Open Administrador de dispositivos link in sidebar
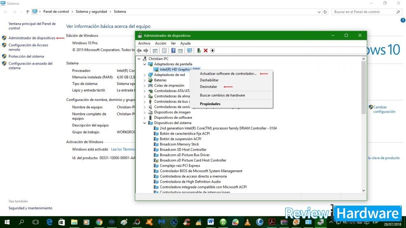406x228 pixels. (x=32, y=38)
